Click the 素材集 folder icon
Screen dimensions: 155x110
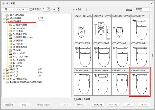(x=7, y=82)
